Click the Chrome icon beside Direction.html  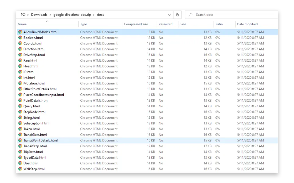[x=20, y=49]
